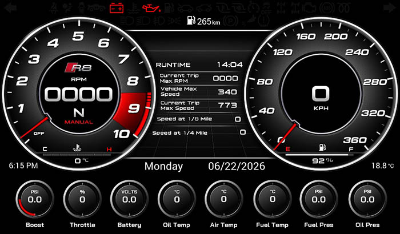This screenshot has width=400, height=234.
Task: Tap the Vehicle Max Speed value 340
Action: [x=227, y=92]
